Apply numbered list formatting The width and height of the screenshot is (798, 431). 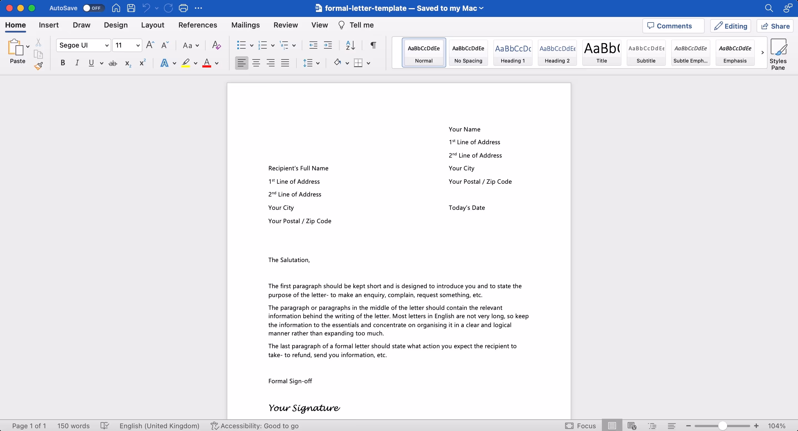(262, 45)
